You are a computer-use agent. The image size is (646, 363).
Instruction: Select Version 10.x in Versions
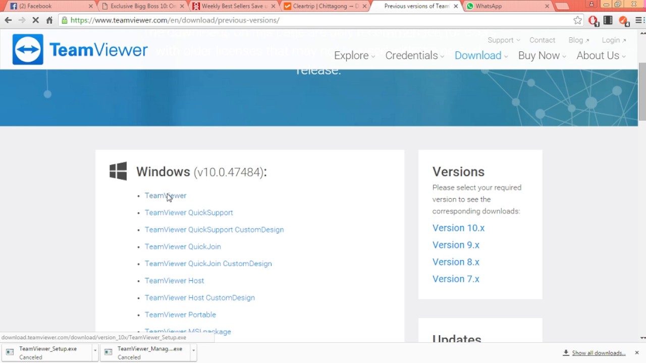point(458,228)
